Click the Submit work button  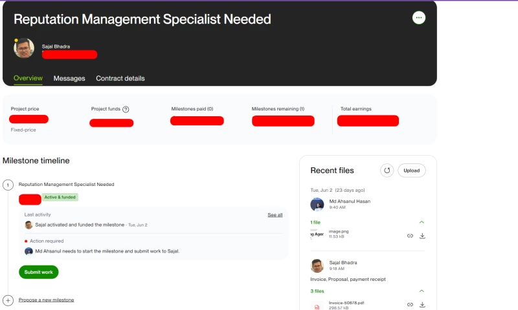39,272
